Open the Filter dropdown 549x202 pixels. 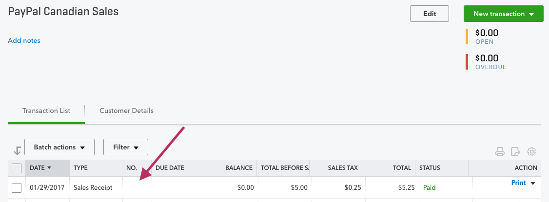point(126,147)
